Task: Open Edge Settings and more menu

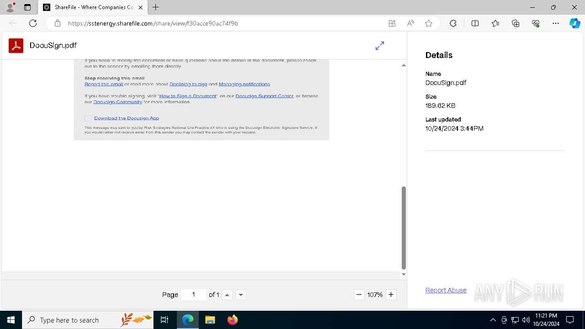Action: click(x=556, y=23)
